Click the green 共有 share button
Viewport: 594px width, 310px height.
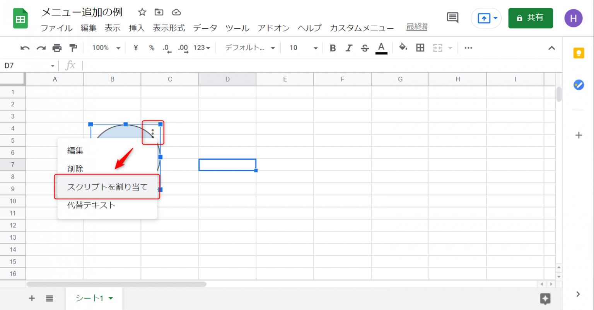tap(530, 18)
